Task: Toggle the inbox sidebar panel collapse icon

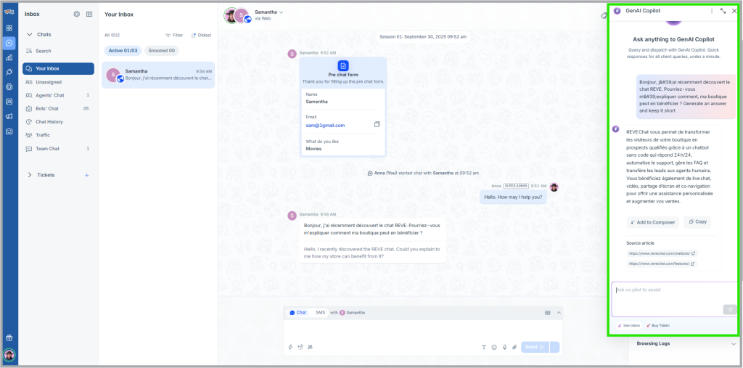Action: [89, 14]
